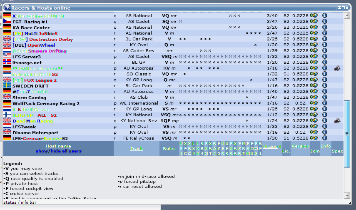Join the Drifters Heaven server

pos(314,68)
